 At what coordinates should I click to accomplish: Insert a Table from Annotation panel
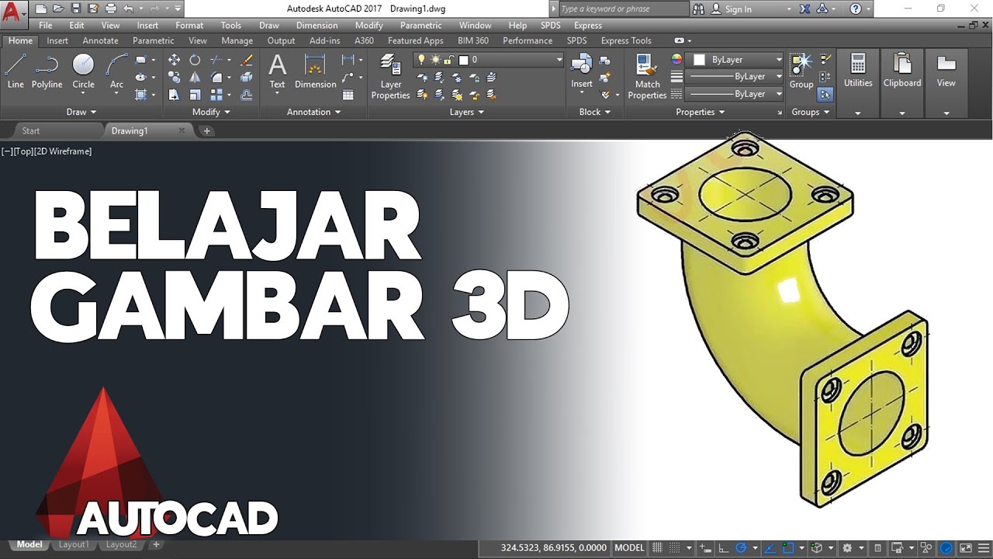(348, 95)
